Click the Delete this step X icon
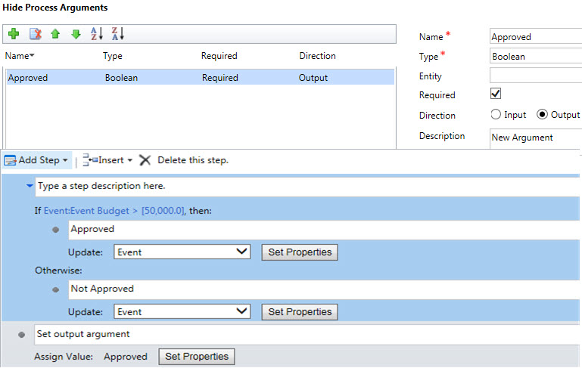Screen dimensions: 582x368 [145, 160]
